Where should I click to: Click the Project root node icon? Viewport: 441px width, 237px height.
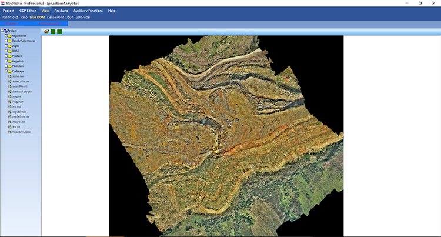[5, 31]
